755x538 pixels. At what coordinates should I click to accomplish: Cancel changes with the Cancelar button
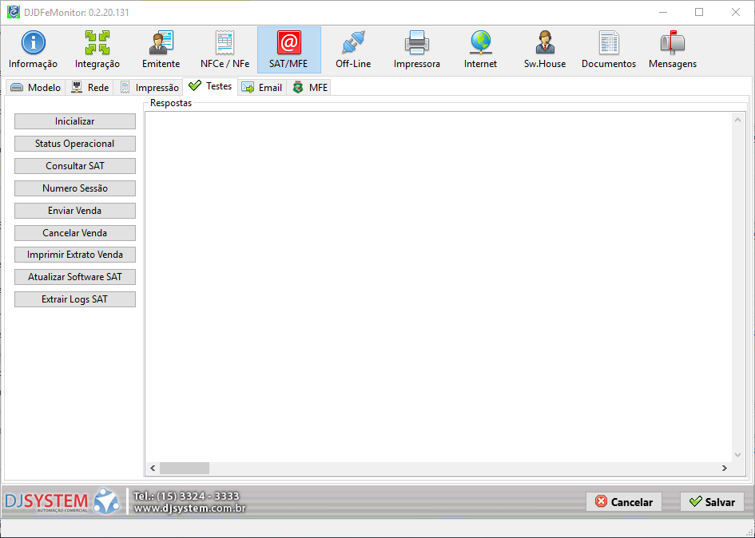click(x=624, y=502)
